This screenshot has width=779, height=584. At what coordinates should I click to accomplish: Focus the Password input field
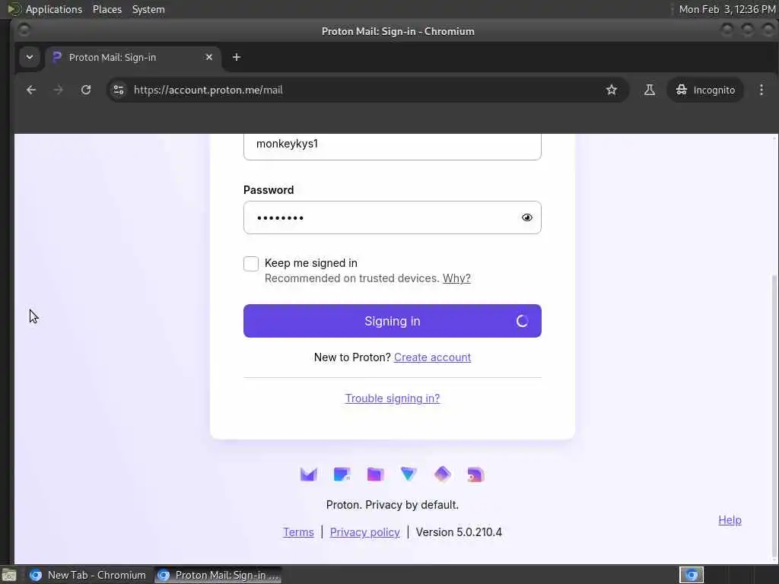pyautogui.click(x=393, y=217)
